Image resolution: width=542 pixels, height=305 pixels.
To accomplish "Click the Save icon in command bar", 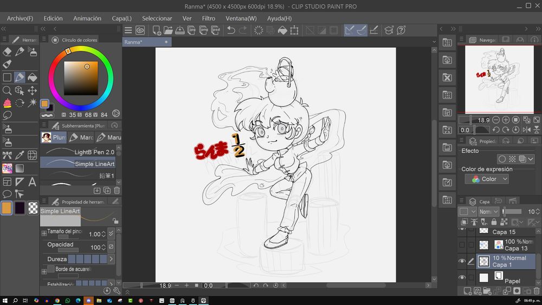I will [180, 30].
